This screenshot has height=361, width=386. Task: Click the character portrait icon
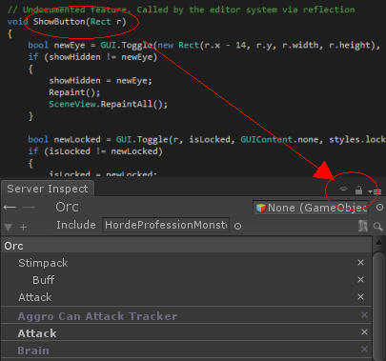[x=363, y=226]
